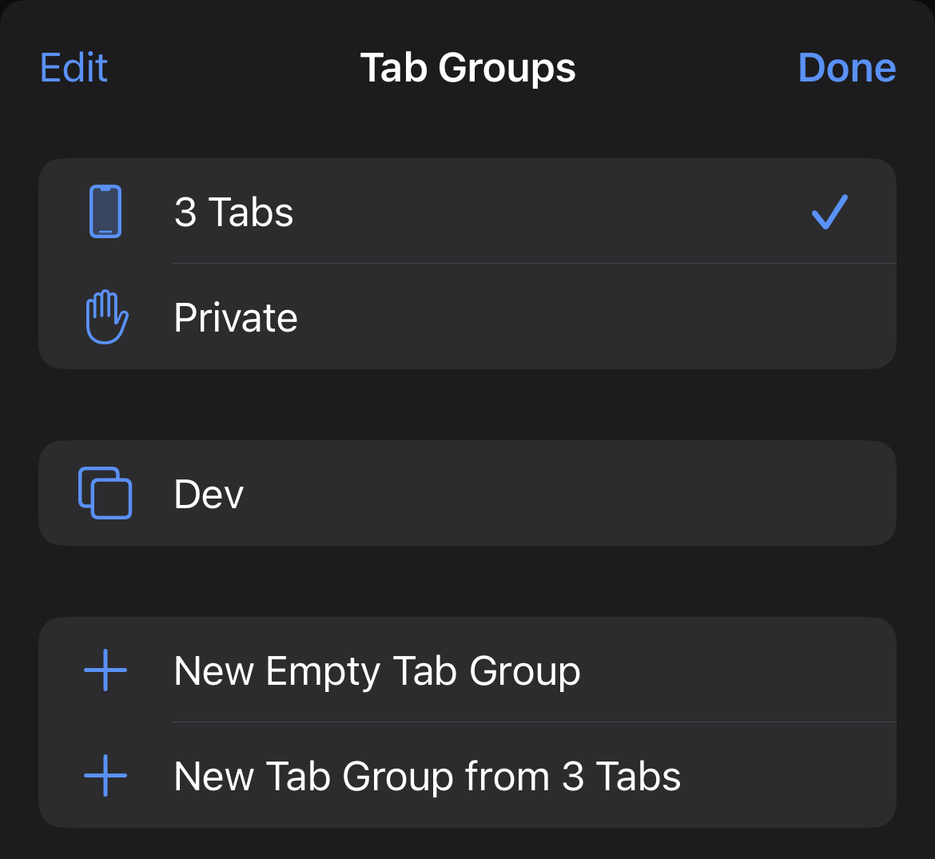
Task: Click the Tab Groups title text
Action: [467, 68]
